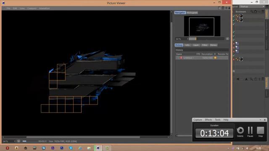This screenshot has width=269, height=151.
Task: Open the Help menu in the recorder window
Action: (x=226, y=120)
